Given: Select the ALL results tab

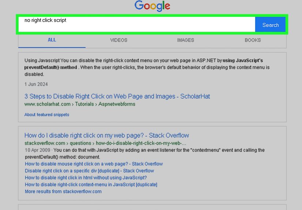Looking at the screenshot, I should pyautogui.click(x=52, y=40).
